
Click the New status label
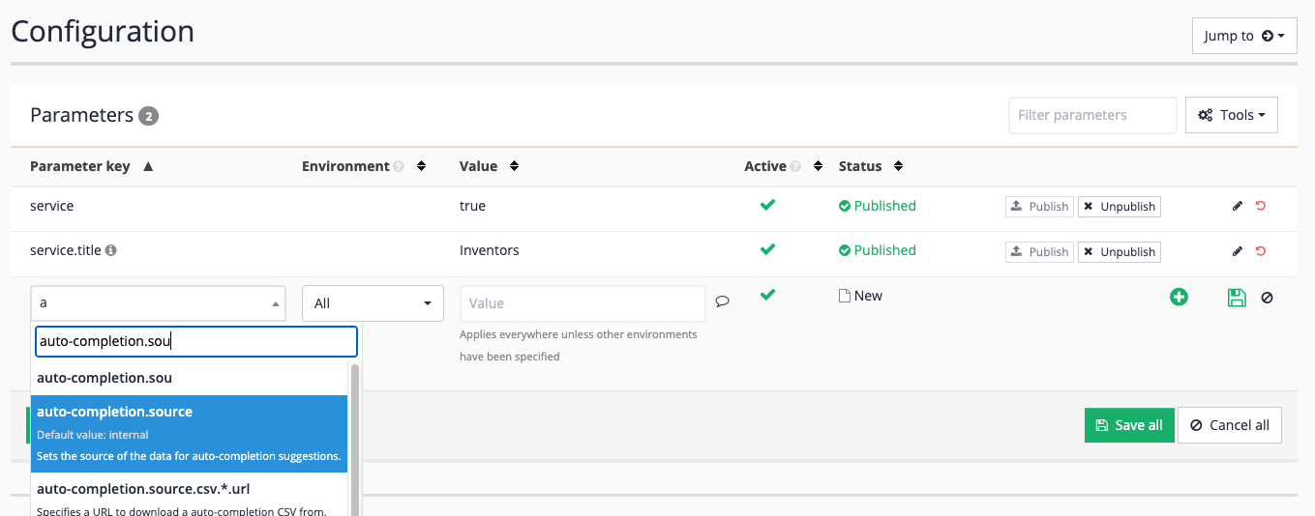coord(860,296)
